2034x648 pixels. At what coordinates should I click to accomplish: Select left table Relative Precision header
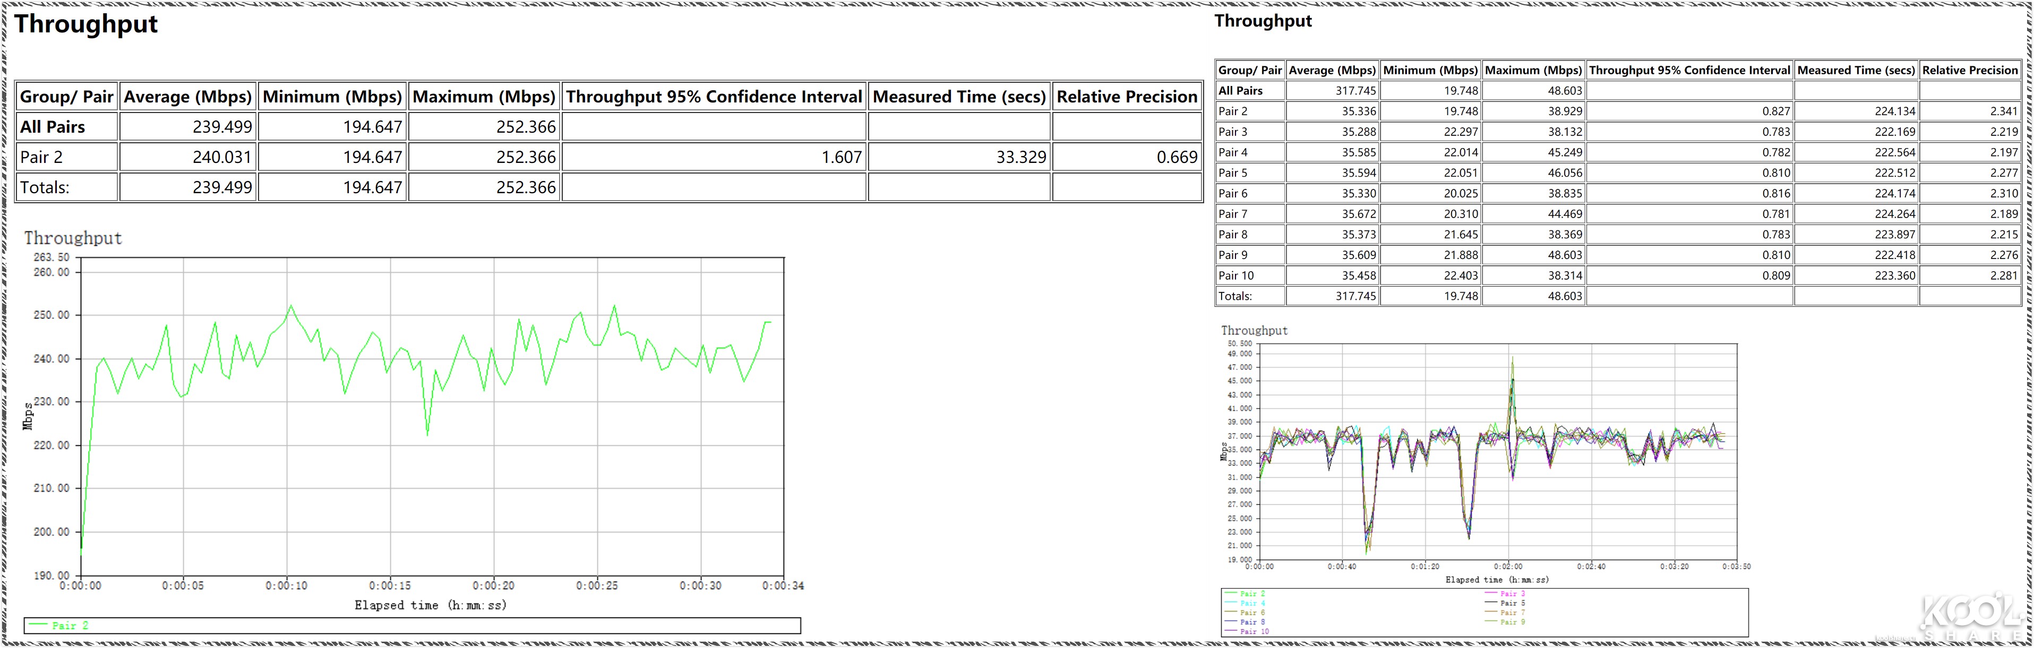pyautogui.click(x=1127, y=96)
